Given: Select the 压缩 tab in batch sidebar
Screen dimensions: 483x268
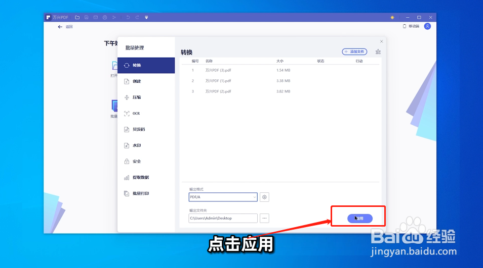Looking at the screenshot, I should (146, 97).
